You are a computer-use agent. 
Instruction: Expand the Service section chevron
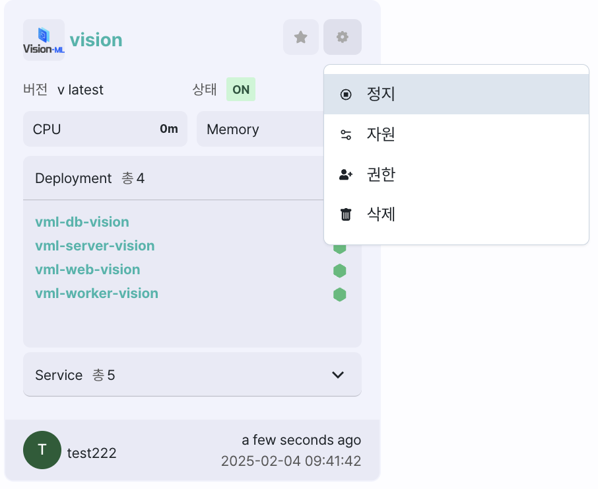338,375
